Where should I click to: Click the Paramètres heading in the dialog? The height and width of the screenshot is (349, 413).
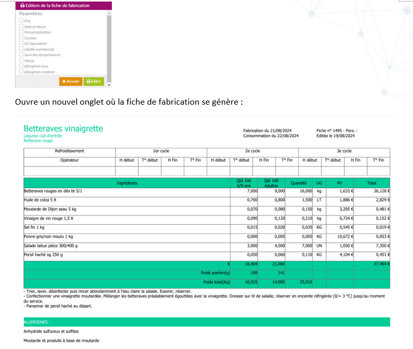click(x=30, y=13)
